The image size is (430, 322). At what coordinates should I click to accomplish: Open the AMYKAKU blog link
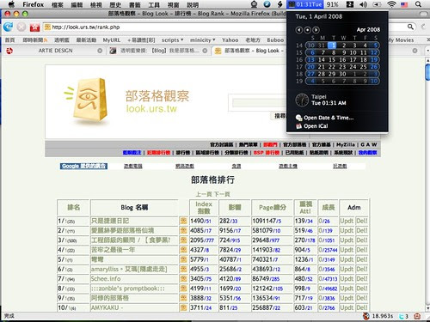point(107,307)
